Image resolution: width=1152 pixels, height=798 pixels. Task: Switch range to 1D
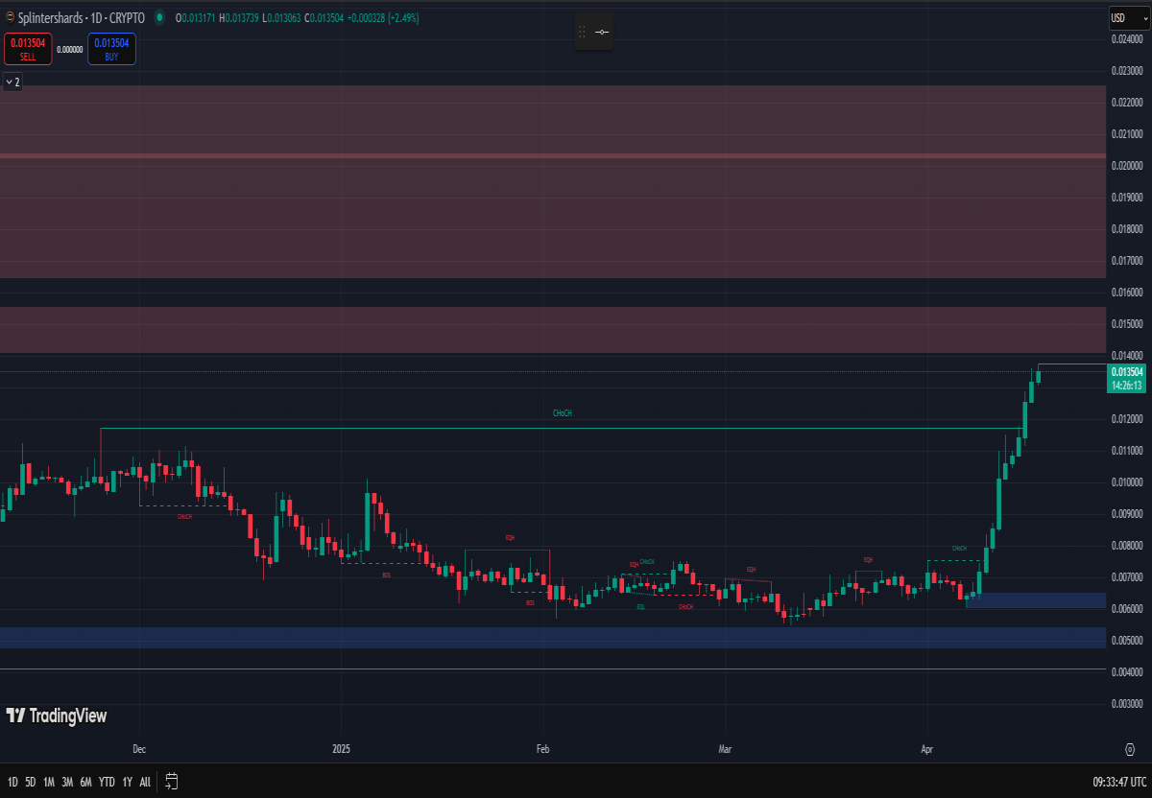12,782
